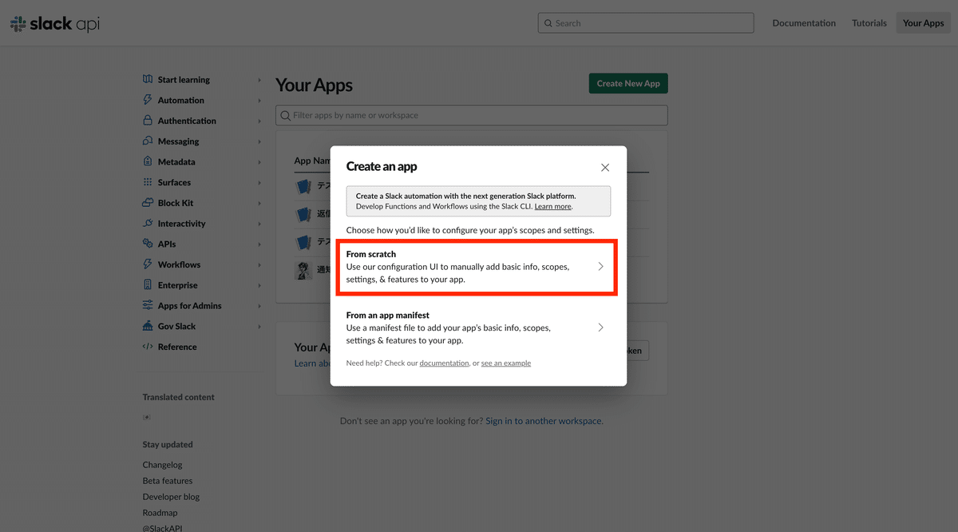Select the Metadata clipboard icon
The height and width of the screenshot is (532, 958).
(x=148, y=161)
